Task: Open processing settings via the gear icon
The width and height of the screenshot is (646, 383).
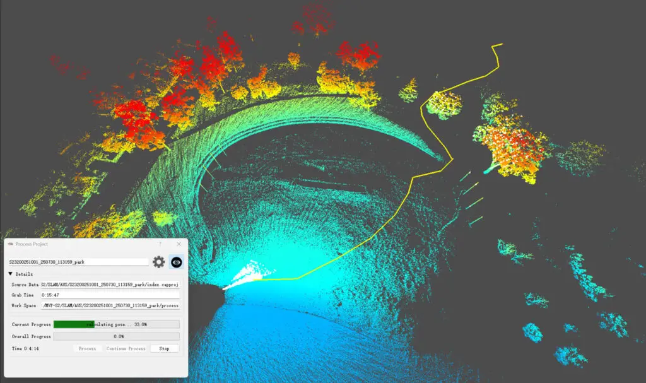Action: coord(158,262)
